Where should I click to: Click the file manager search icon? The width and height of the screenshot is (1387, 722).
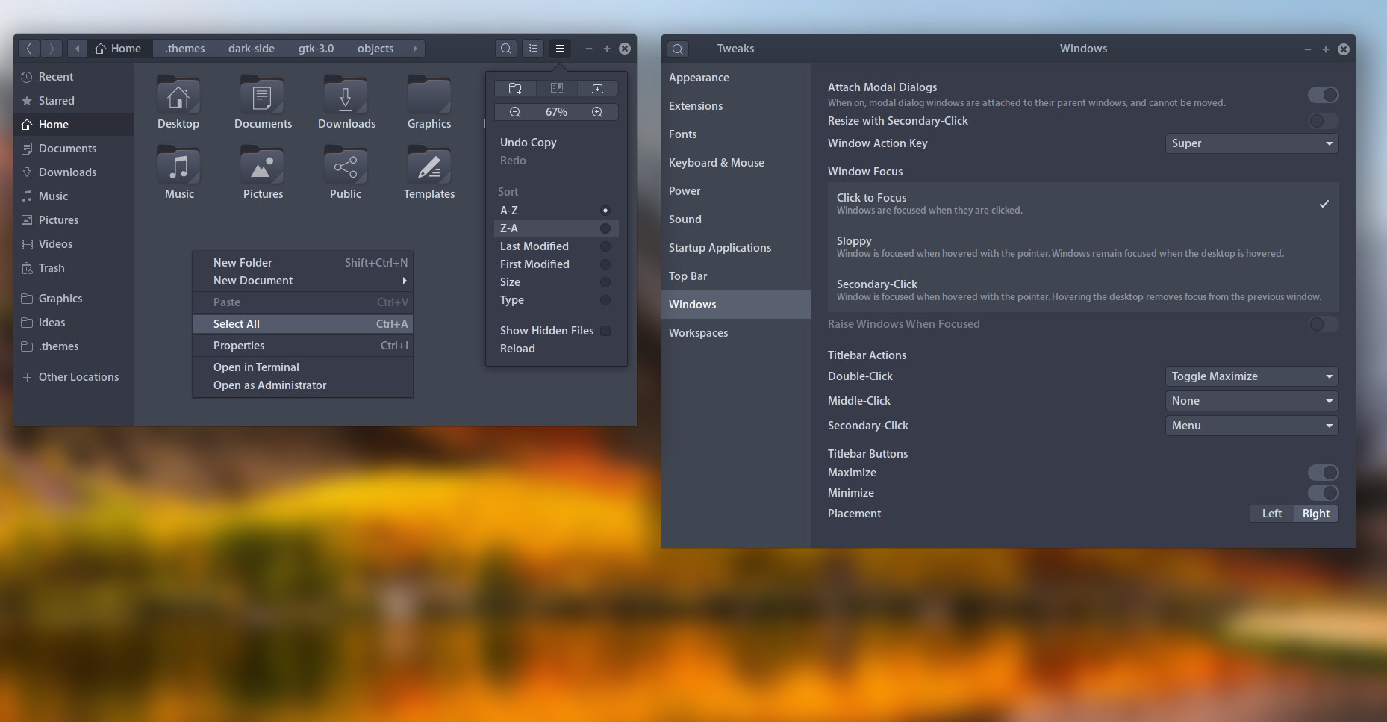pos(506,49)
